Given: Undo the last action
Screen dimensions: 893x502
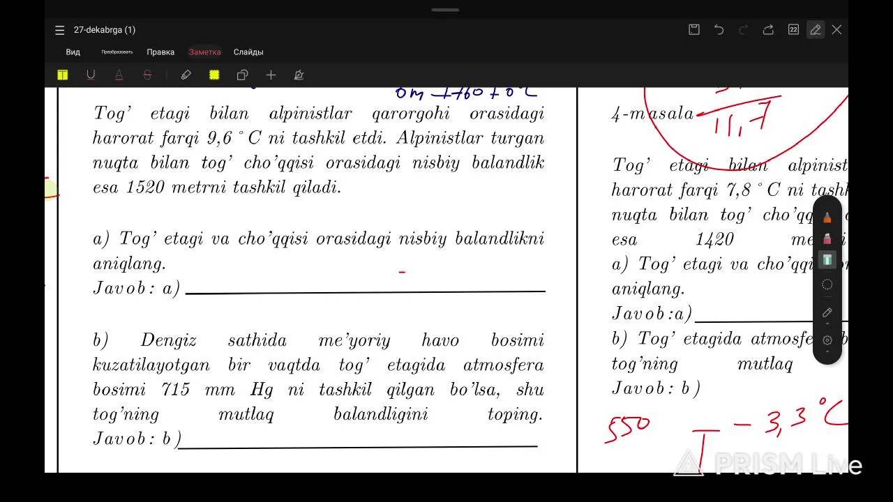Looking at the screenshot, I should (x=719, y=29).
